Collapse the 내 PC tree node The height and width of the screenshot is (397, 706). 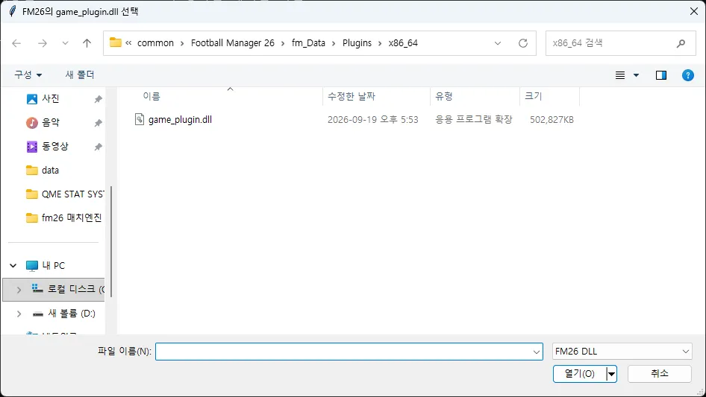click(13, 266)
